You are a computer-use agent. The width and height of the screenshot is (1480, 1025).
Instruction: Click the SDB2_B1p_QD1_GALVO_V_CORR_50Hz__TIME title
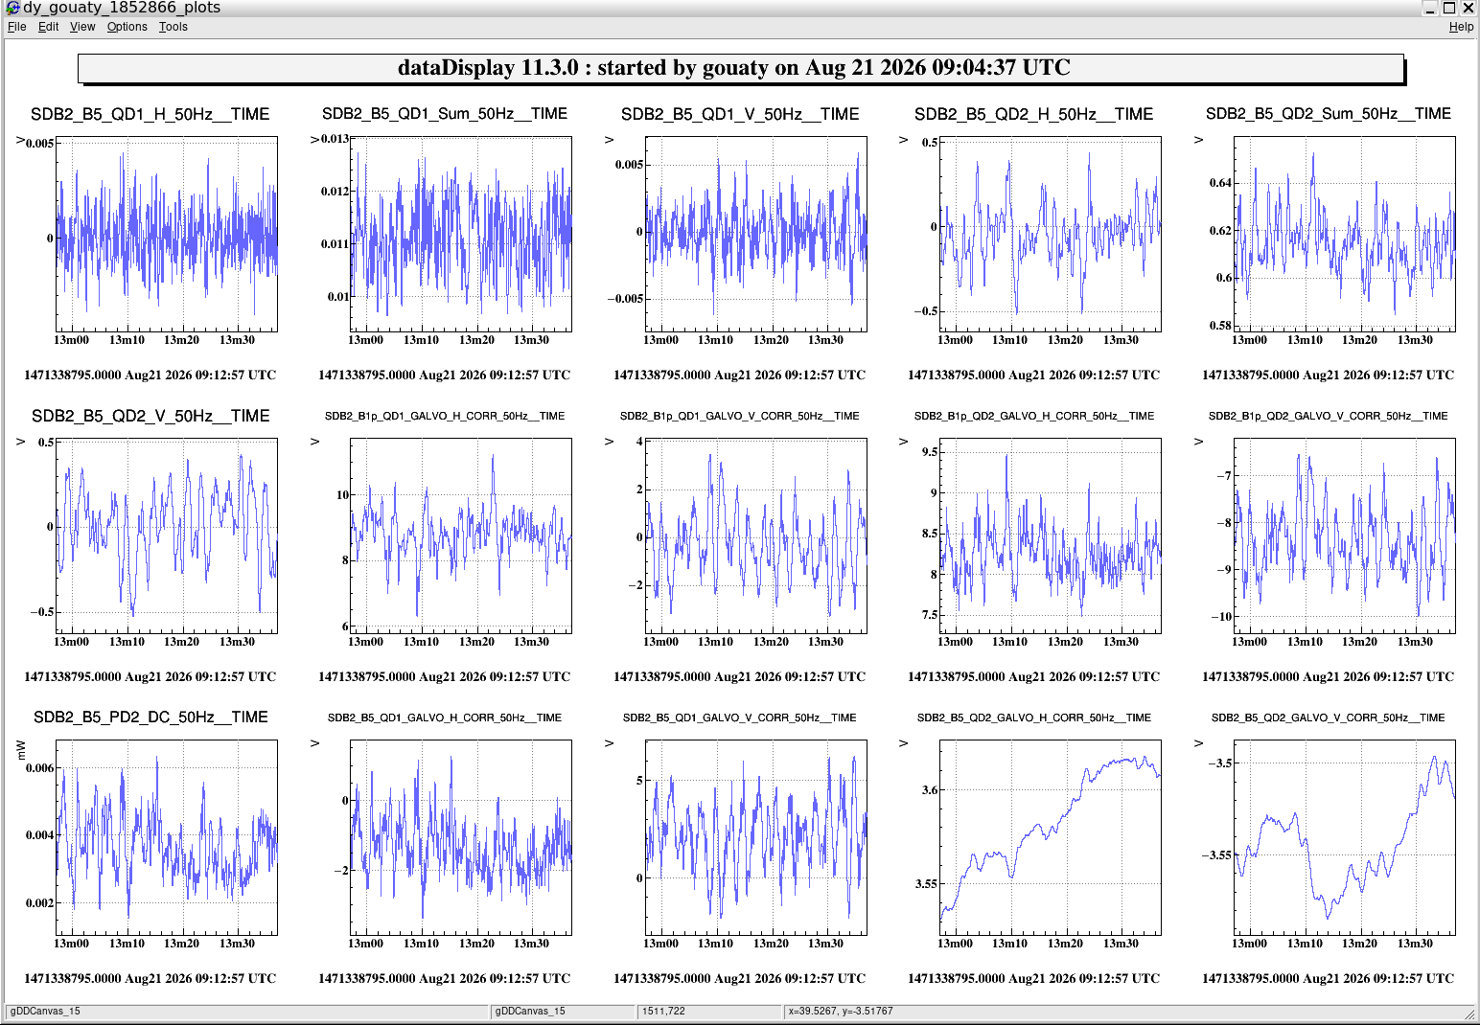click(740, 416)
